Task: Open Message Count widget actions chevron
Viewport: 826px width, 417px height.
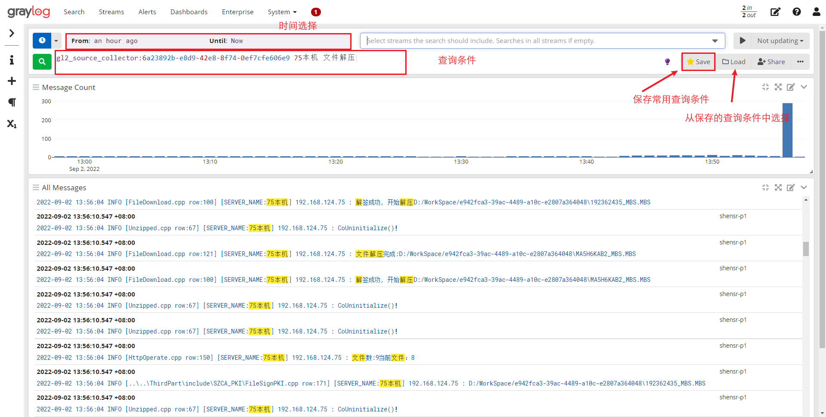Action: click(x=804, y=87)
